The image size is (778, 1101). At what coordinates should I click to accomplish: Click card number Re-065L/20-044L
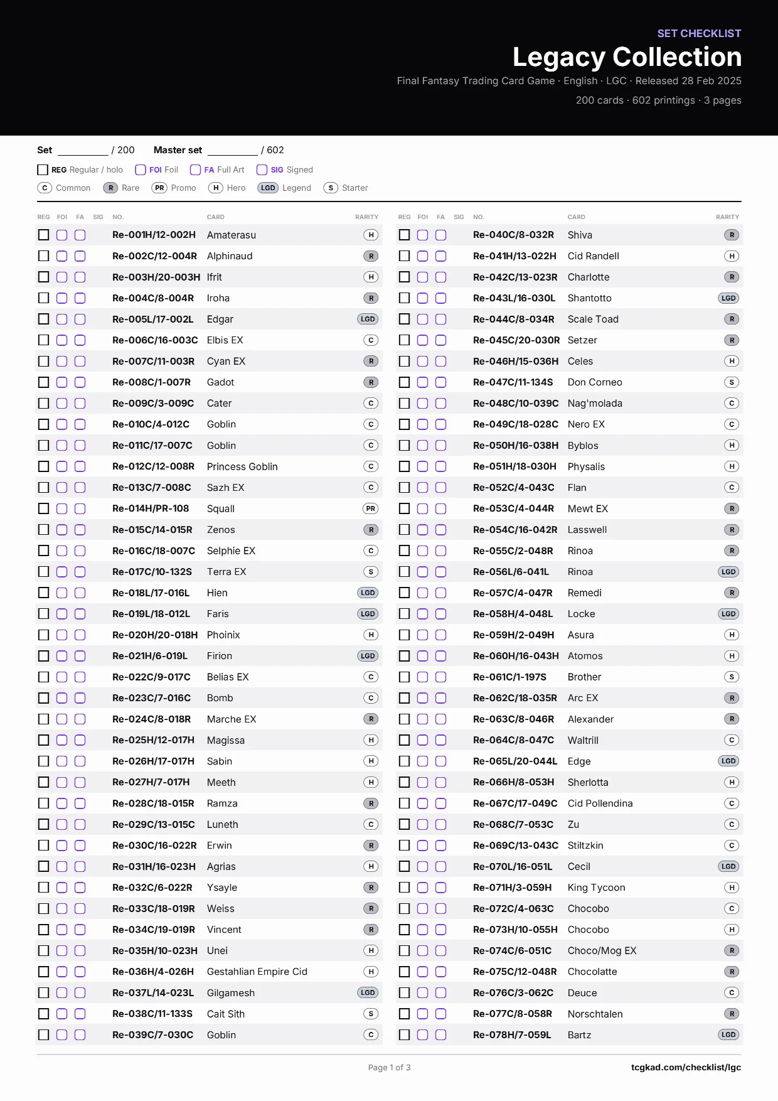pyautogui.click(x=515, y=761)
